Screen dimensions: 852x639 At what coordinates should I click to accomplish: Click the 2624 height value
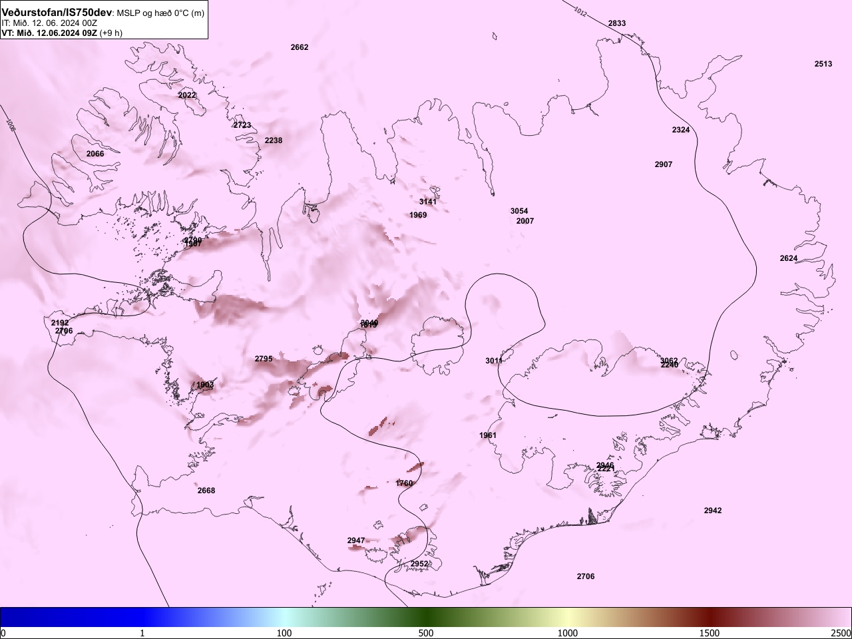click(789, 258)
